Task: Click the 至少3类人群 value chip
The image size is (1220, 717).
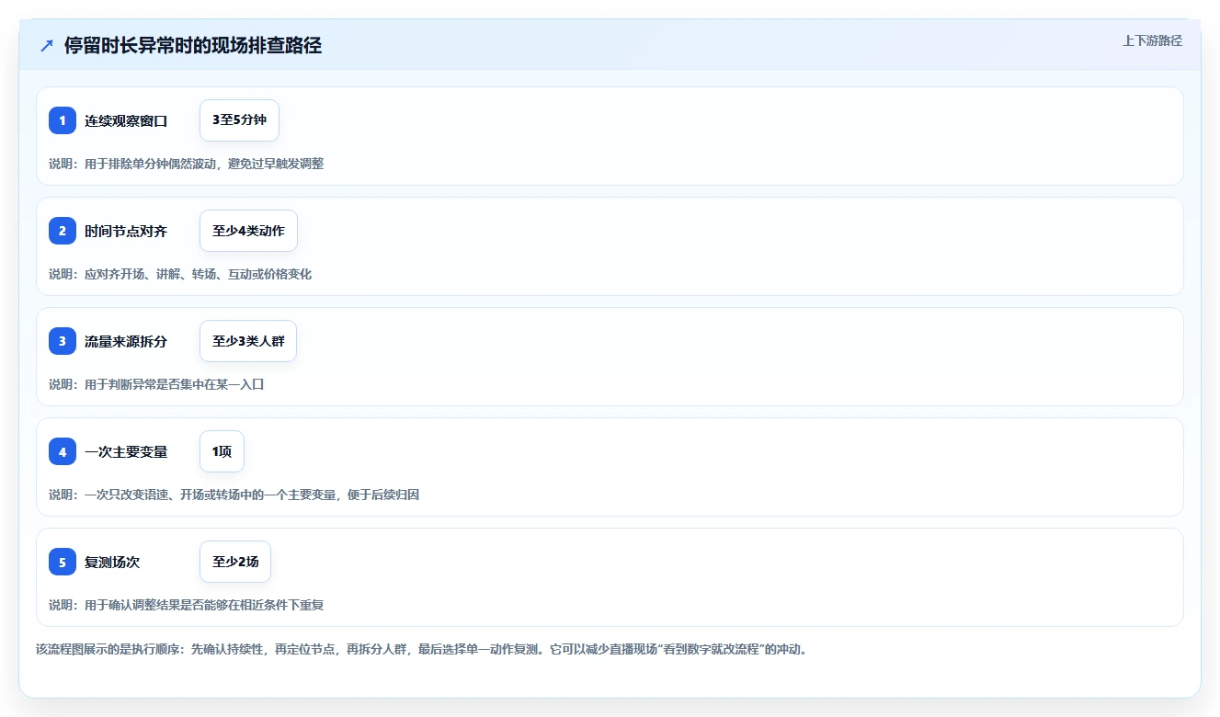Action: pyautogui.click(x=248, y=341)
